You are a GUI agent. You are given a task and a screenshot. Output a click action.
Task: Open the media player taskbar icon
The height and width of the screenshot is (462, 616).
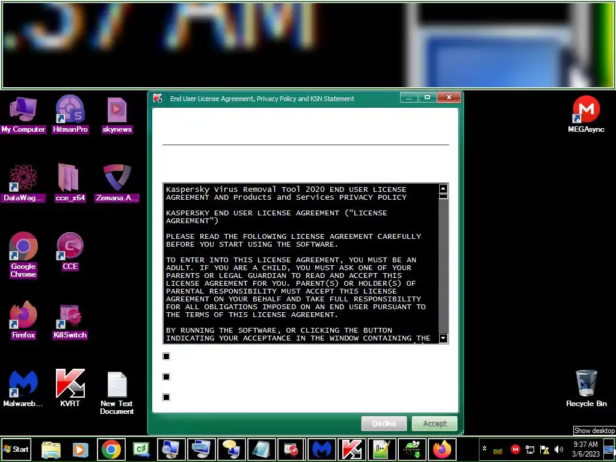point(80,449)
